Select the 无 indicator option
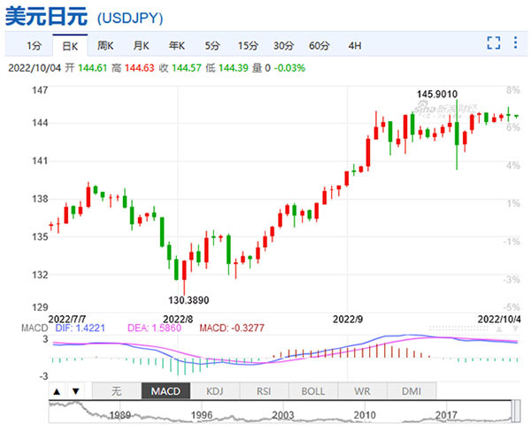 pos(117,391)
